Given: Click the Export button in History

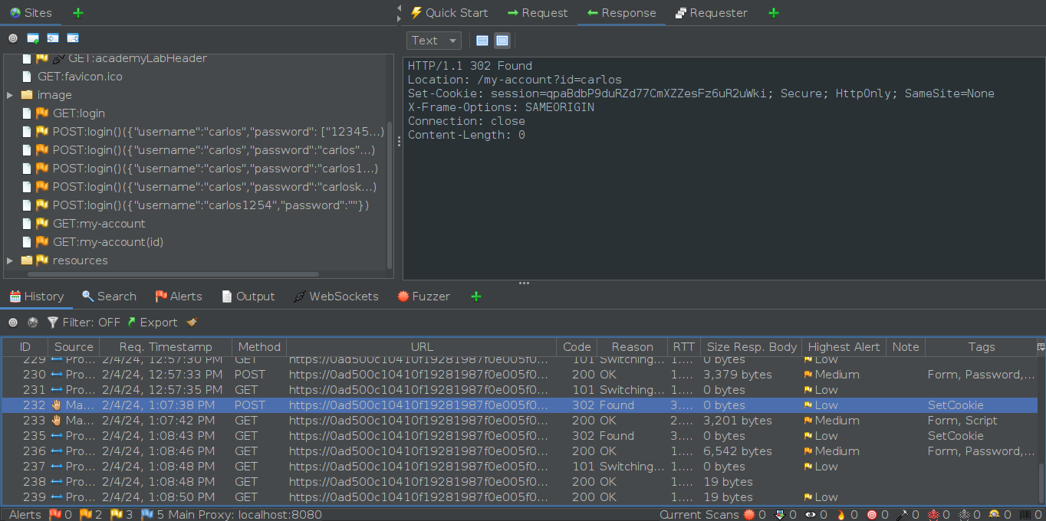Looking at the screenshot, I should coord(152,323).
